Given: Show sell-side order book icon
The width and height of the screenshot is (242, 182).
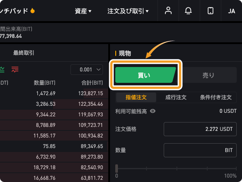Looking at the screenshot, I should (x=15, y=70).
